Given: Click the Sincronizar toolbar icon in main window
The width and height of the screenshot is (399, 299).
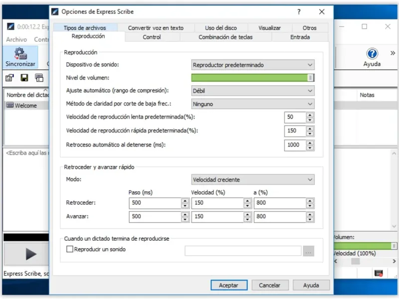Looking at the screenshot, I should (20, 57).
